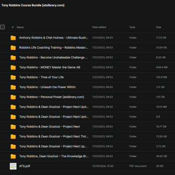Click the 1.01 GB size value

(160, 97)
